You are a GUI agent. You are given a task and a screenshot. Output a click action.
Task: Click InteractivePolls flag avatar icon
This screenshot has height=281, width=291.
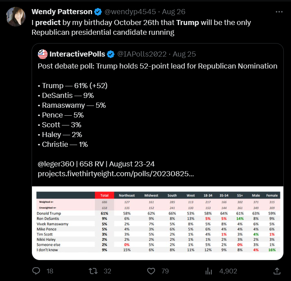tap(43, 54)
